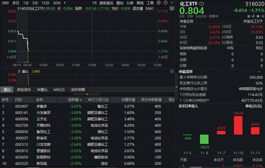Click the info icon beside 化工ETF title
Image resolution: width=265 pixels, height=168 pixels.
click(202, 4)
